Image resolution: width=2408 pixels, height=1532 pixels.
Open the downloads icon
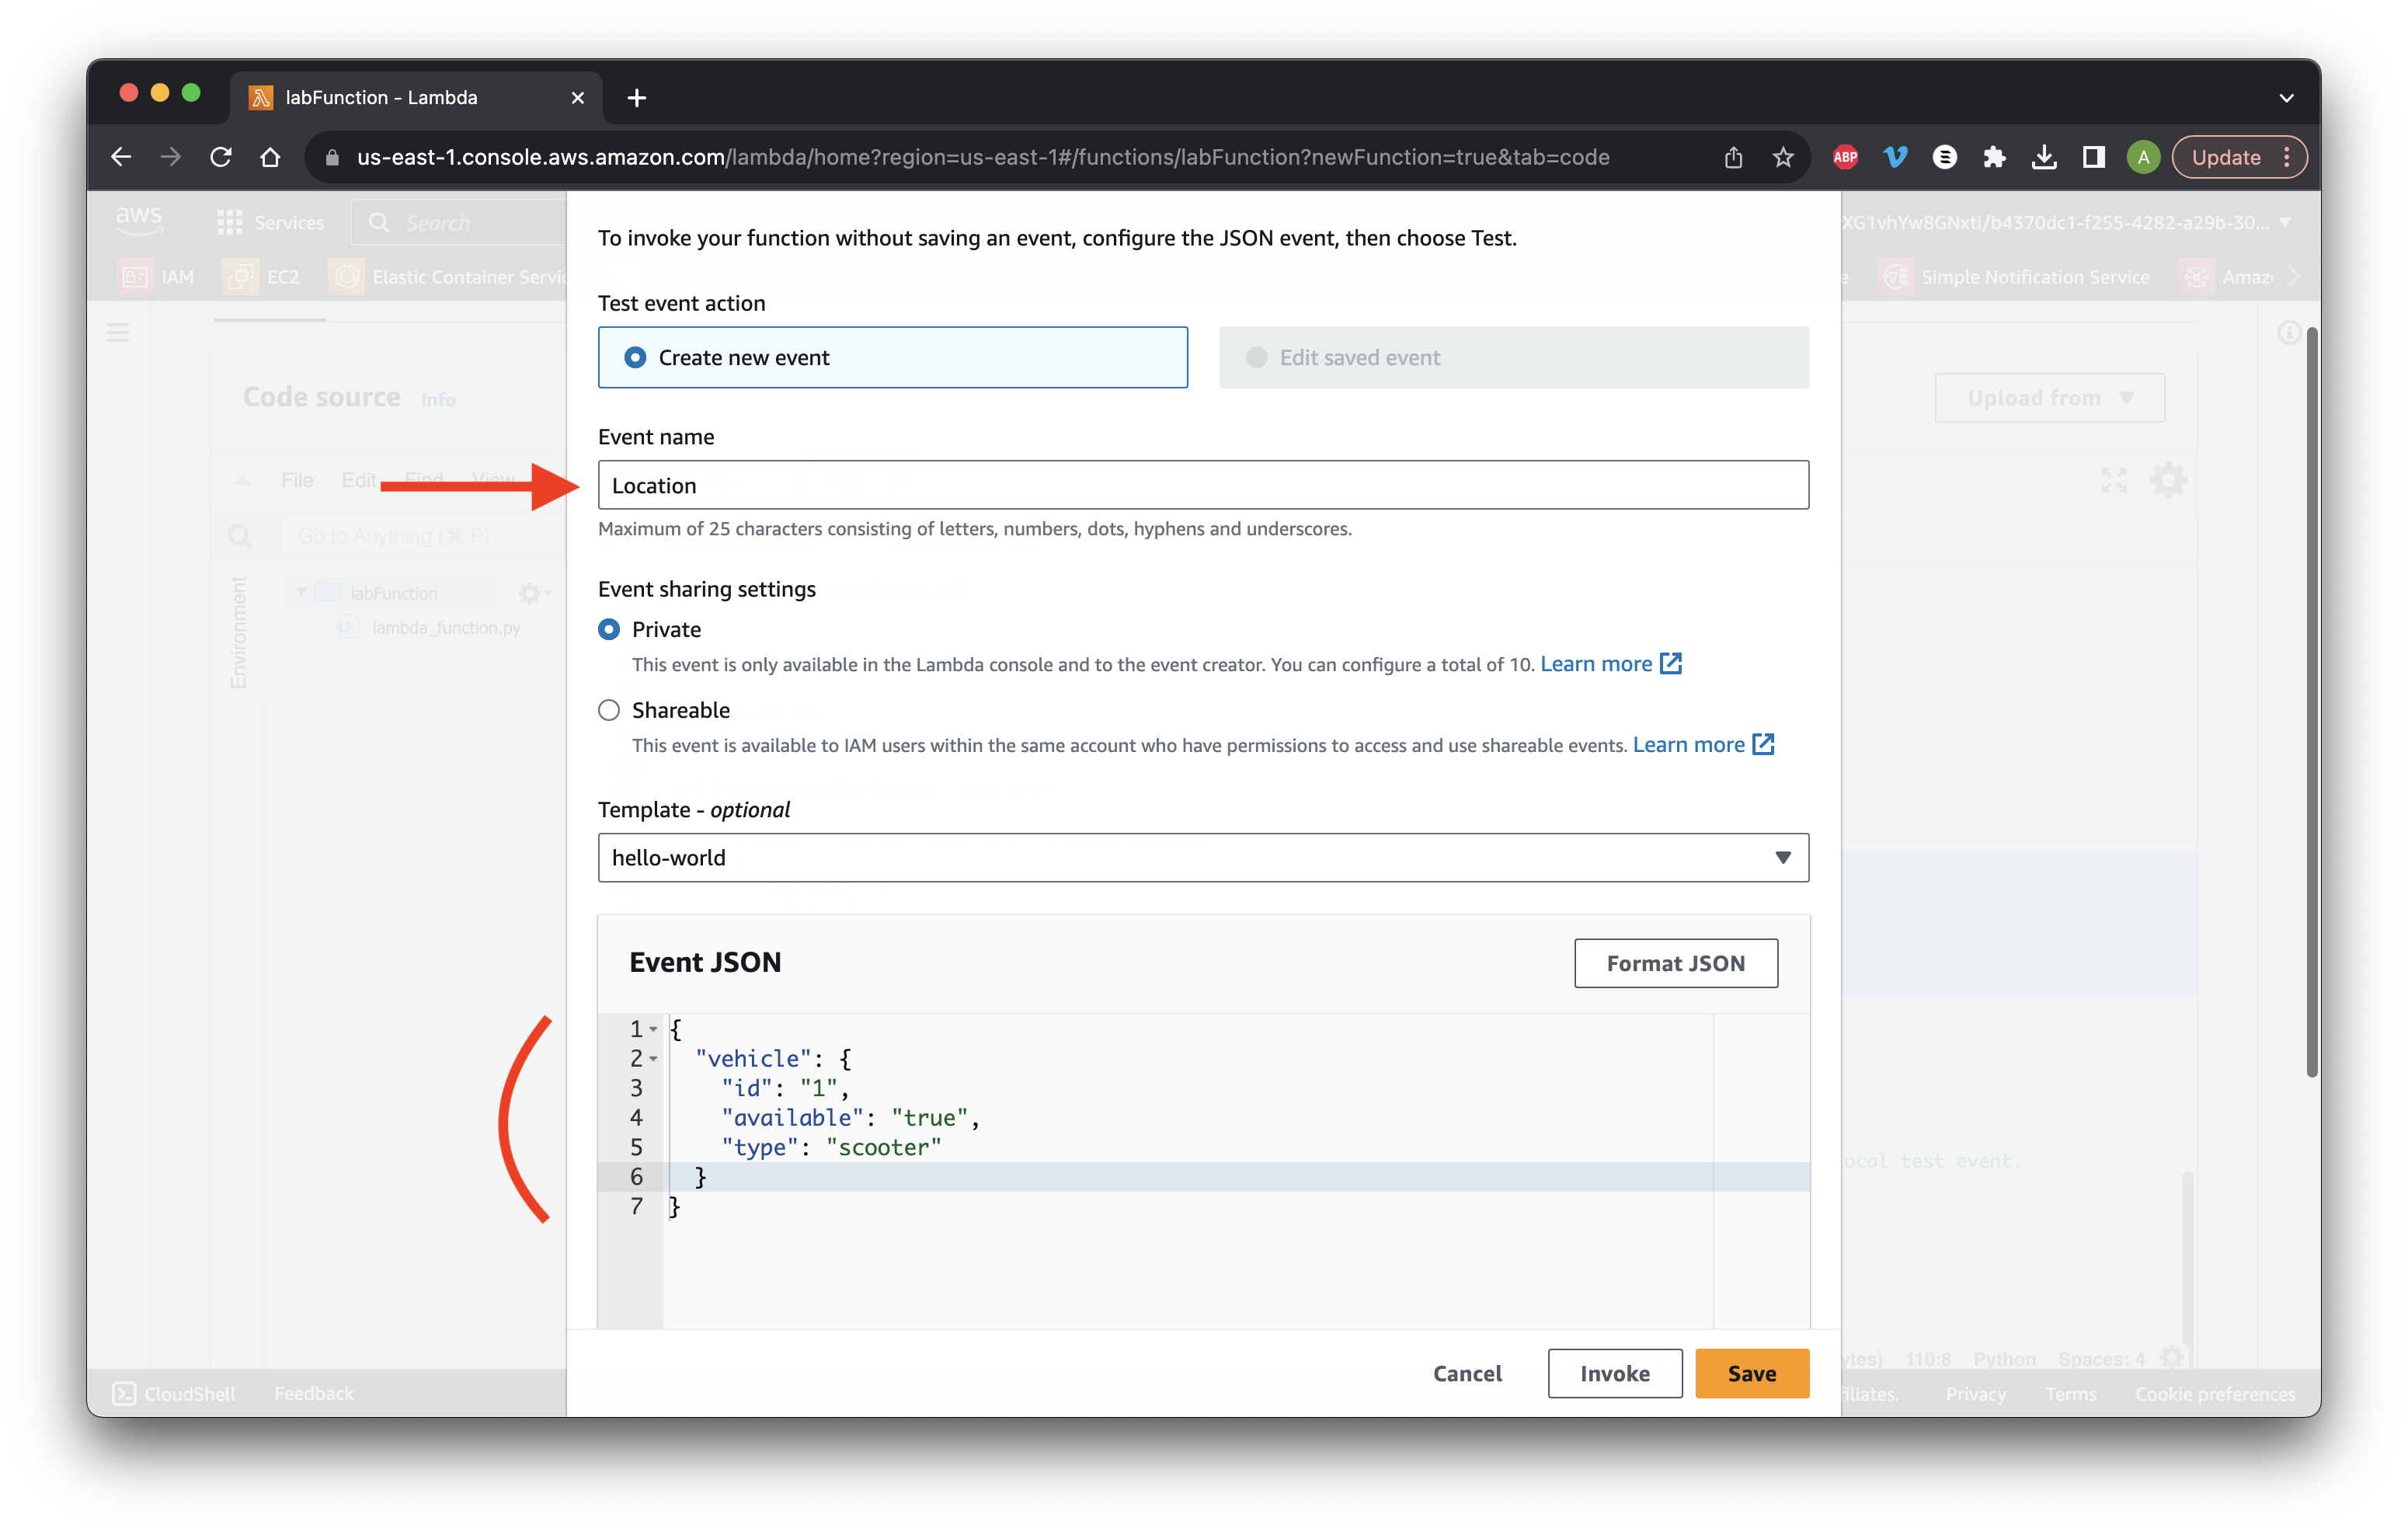click(2044, 157)
